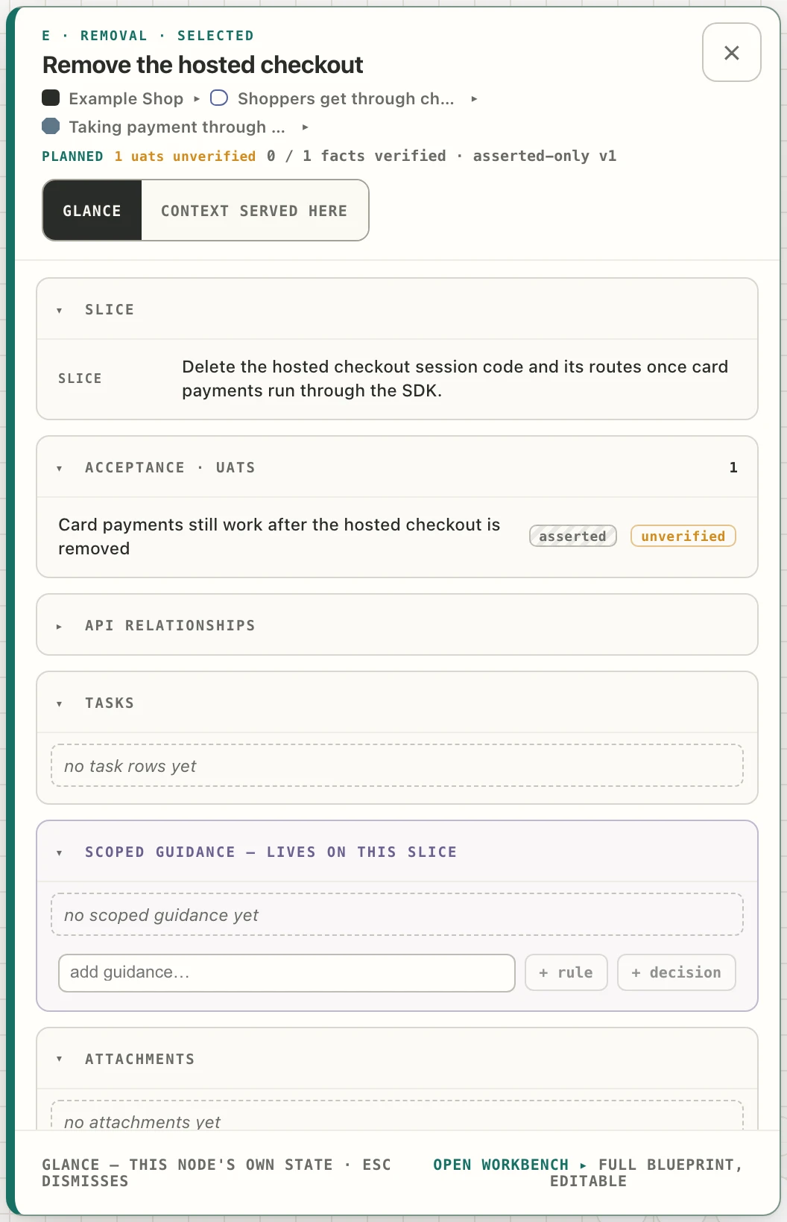This screenshot has width=787, height=1222.
Task: Open the Example Shop breadcrumb
Action: pyautogui.click(x=126, y=98)
